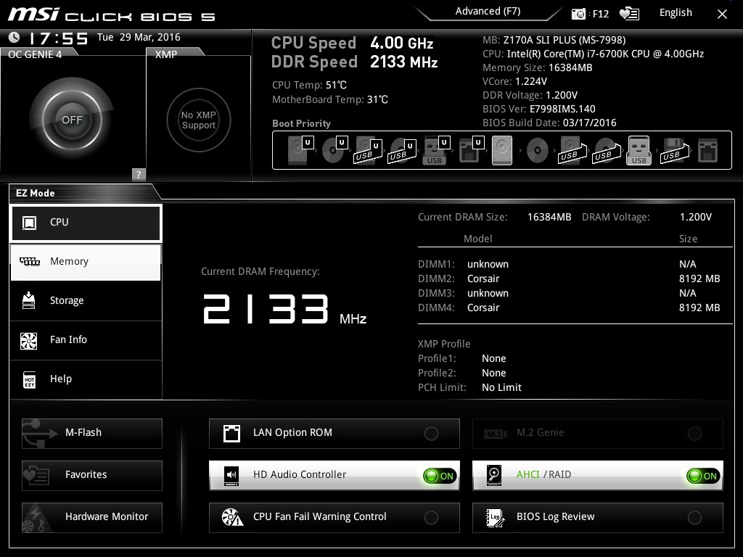The height and width of the screenshot is (557, 743).
Task: Click the EZ Mode label
Action: tap(36, 193)
